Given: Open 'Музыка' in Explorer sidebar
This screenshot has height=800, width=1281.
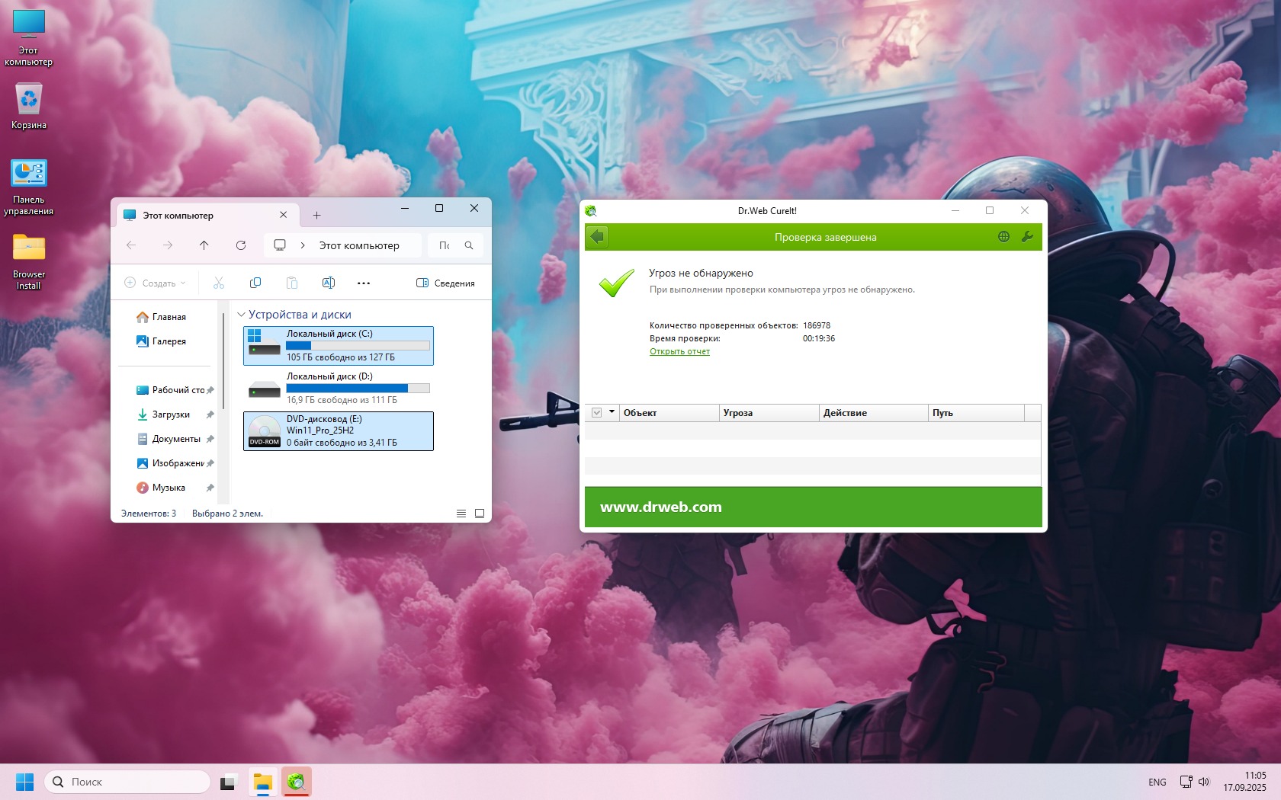Looking at the screenshot, I should pos(174,488).
